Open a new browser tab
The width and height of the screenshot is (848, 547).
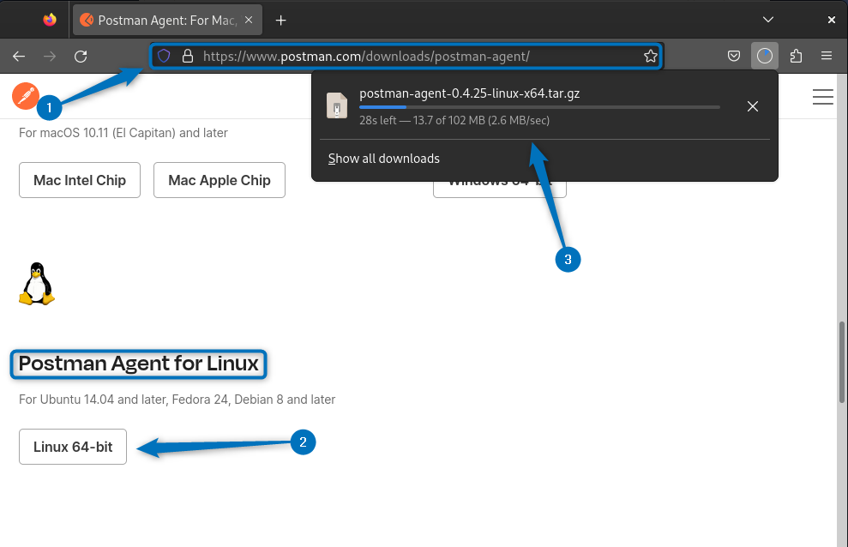click(280, 20)
